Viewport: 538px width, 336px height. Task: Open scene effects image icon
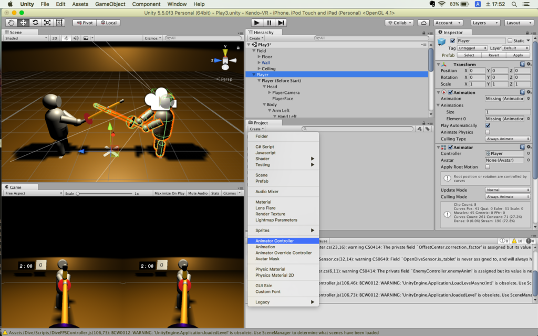pos(86,38)
